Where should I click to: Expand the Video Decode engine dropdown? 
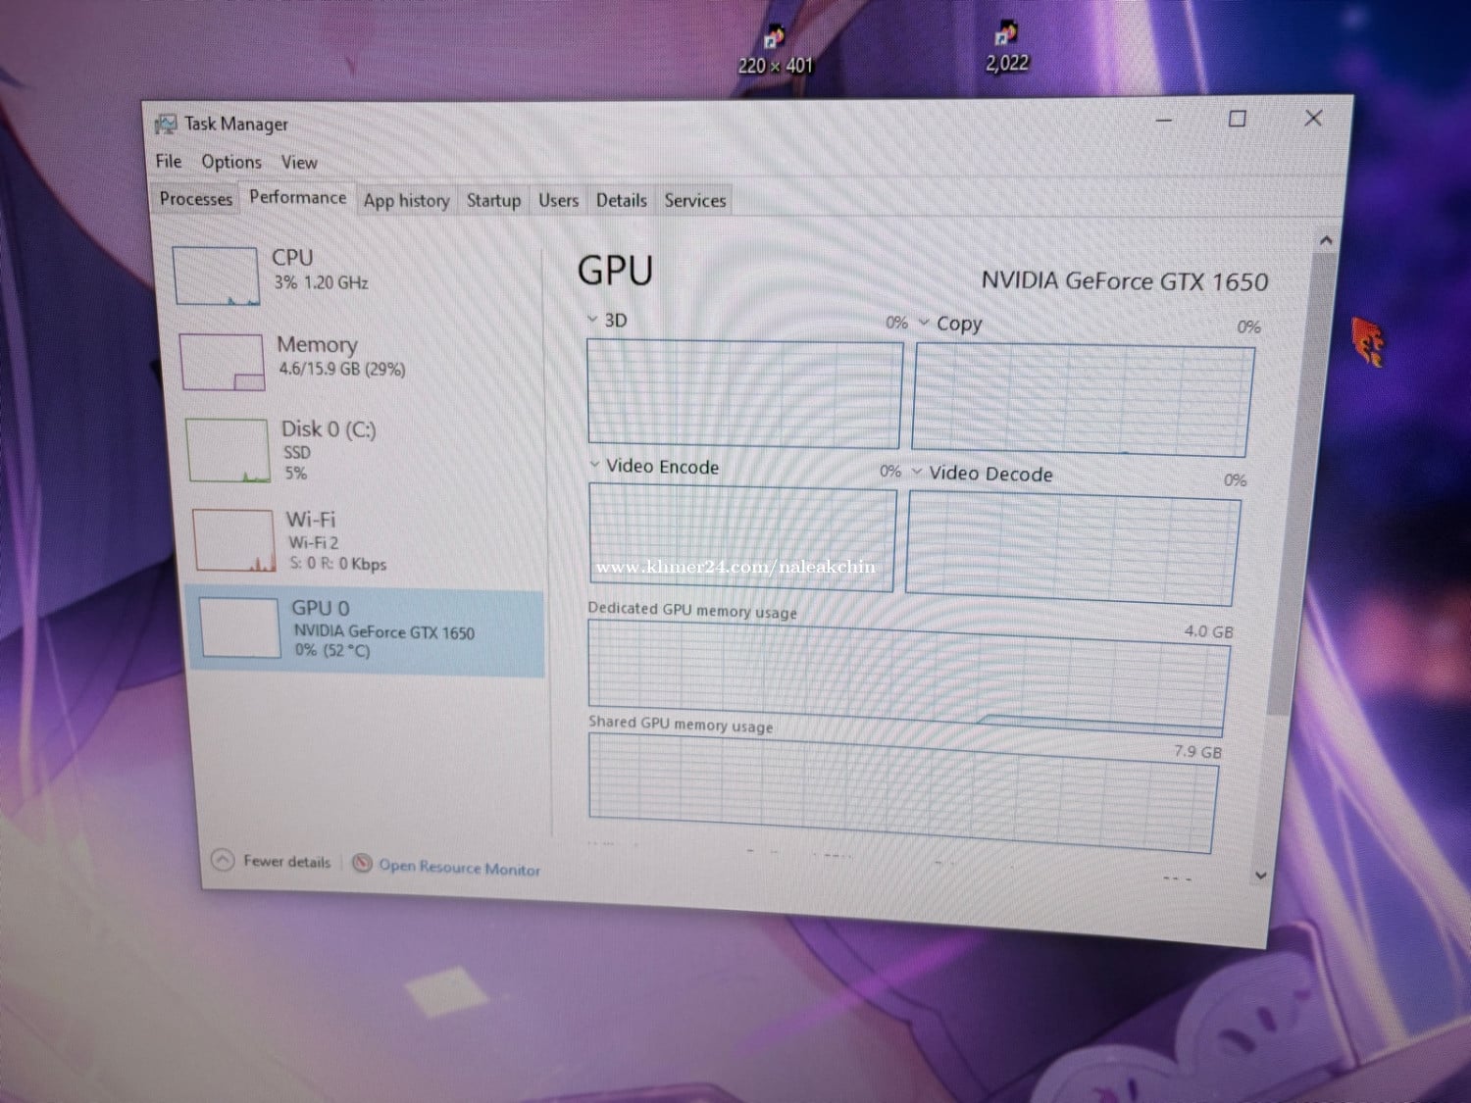[917, 472]
